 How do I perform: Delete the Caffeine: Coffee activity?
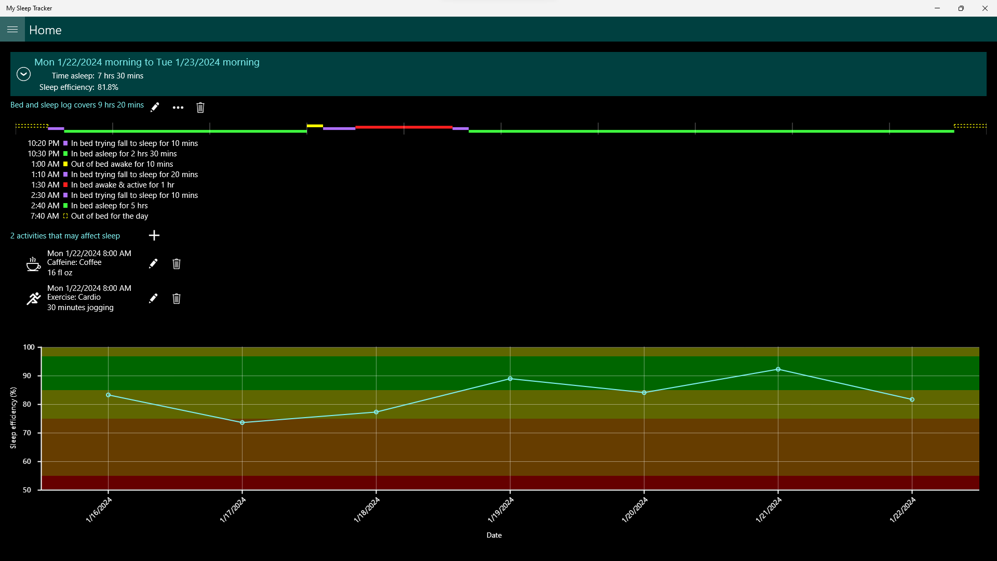177,264
